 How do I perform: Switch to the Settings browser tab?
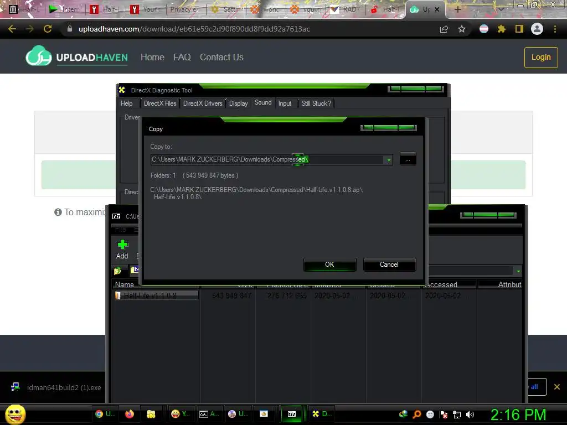click(x=225, y=9)
